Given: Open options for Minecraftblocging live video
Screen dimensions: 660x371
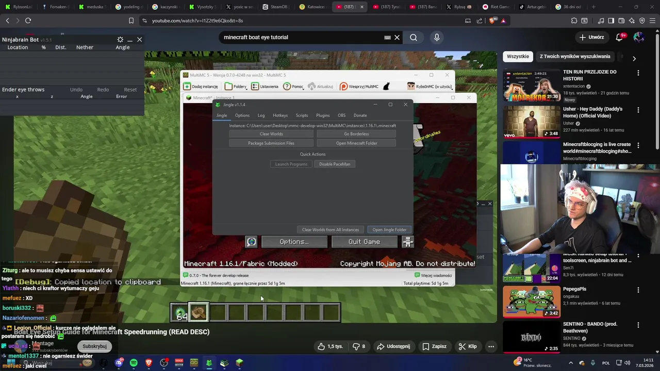Looking at the screenshot, I should pos(638,145).
